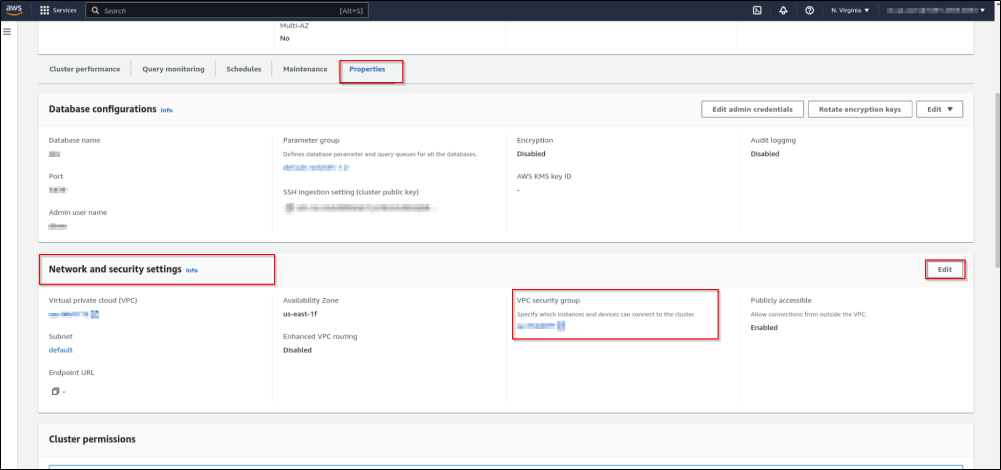
Task: Select the Properties tab
Action: coord(367,69)
